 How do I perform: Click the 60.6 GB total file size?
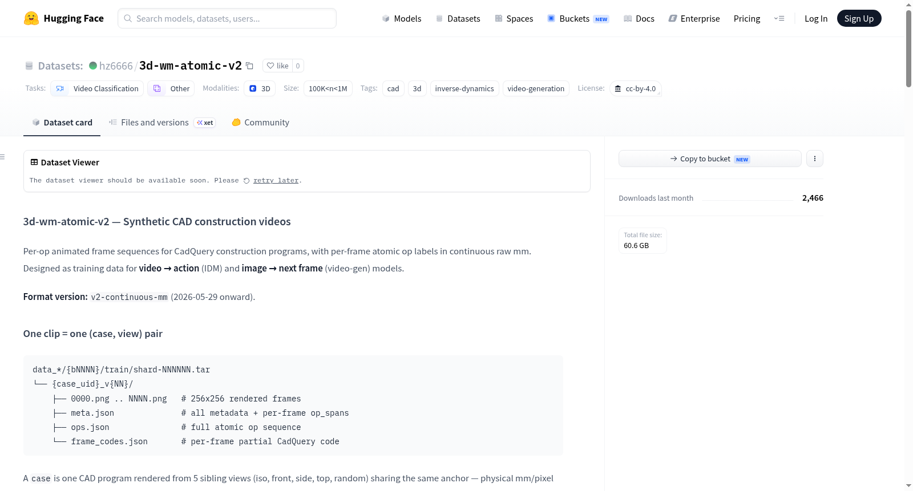[x=636, y=246]
